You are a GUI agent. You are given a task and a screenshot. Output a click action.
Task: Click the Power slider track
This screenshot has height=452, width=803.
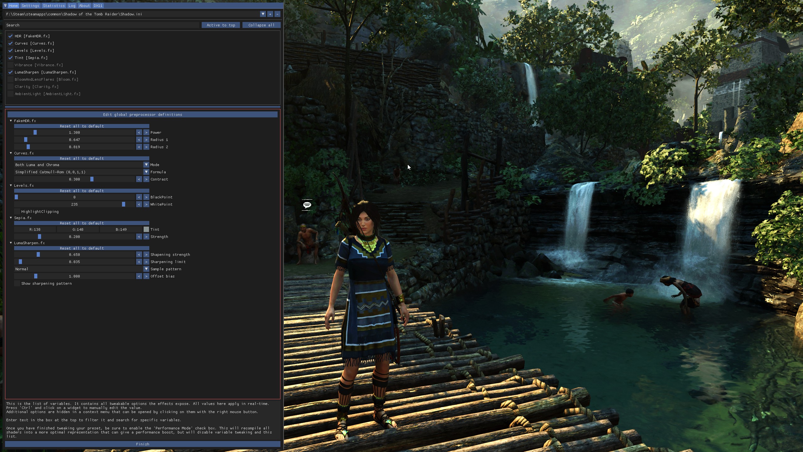pyautogui.click(x=74, y=132)
